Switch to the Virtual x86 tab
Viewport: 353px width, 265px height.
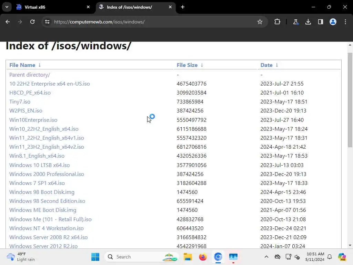pos(53,7)
